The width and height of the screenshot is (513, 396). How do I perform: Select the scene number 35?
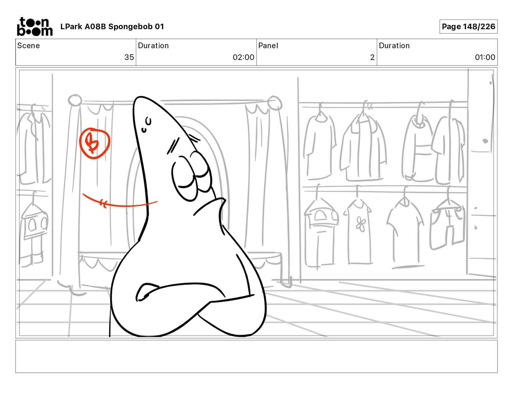tap(129, 57)
